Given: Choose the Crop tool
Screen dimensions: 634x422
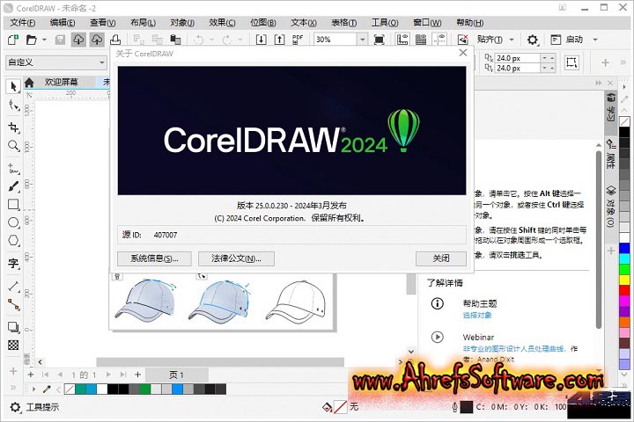Looking at the screenshot, I should point(13,127).
